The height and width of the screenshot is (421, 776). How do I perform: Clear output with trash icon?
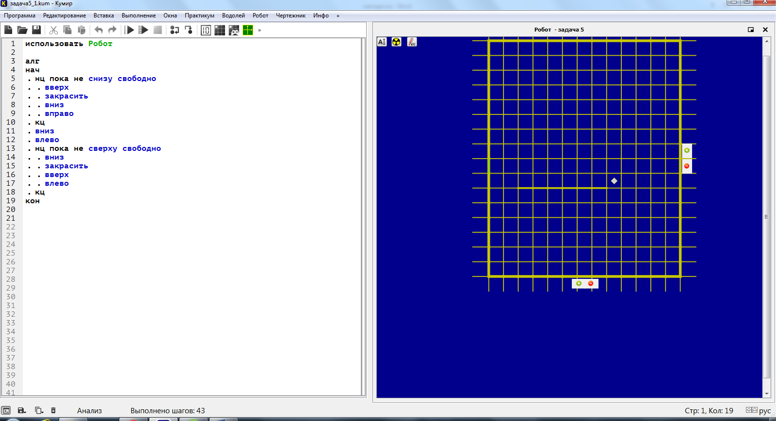53,411
